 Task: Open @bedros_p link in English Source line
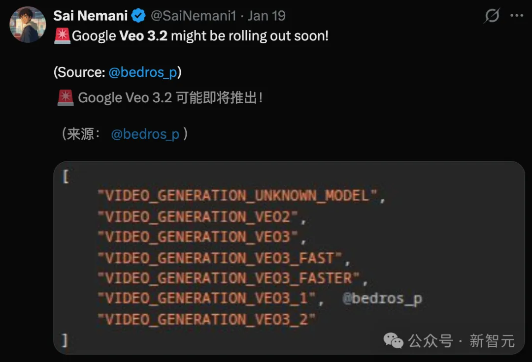coord(142,72)
